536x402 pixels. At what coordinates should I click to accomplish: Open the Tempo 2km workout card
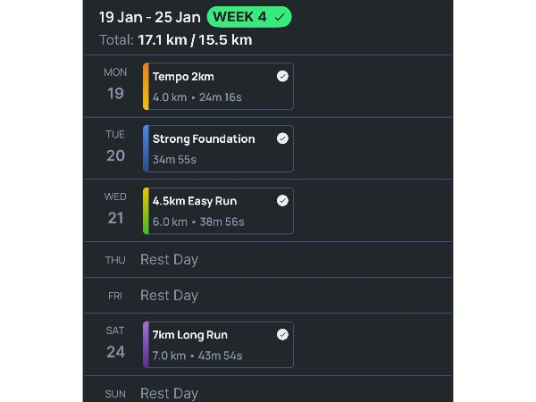[x=218, y=87]
